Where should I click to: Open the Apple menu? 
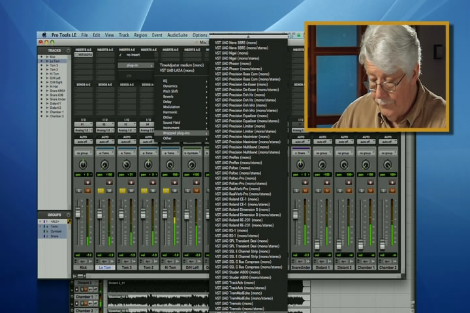click(44, 35)
